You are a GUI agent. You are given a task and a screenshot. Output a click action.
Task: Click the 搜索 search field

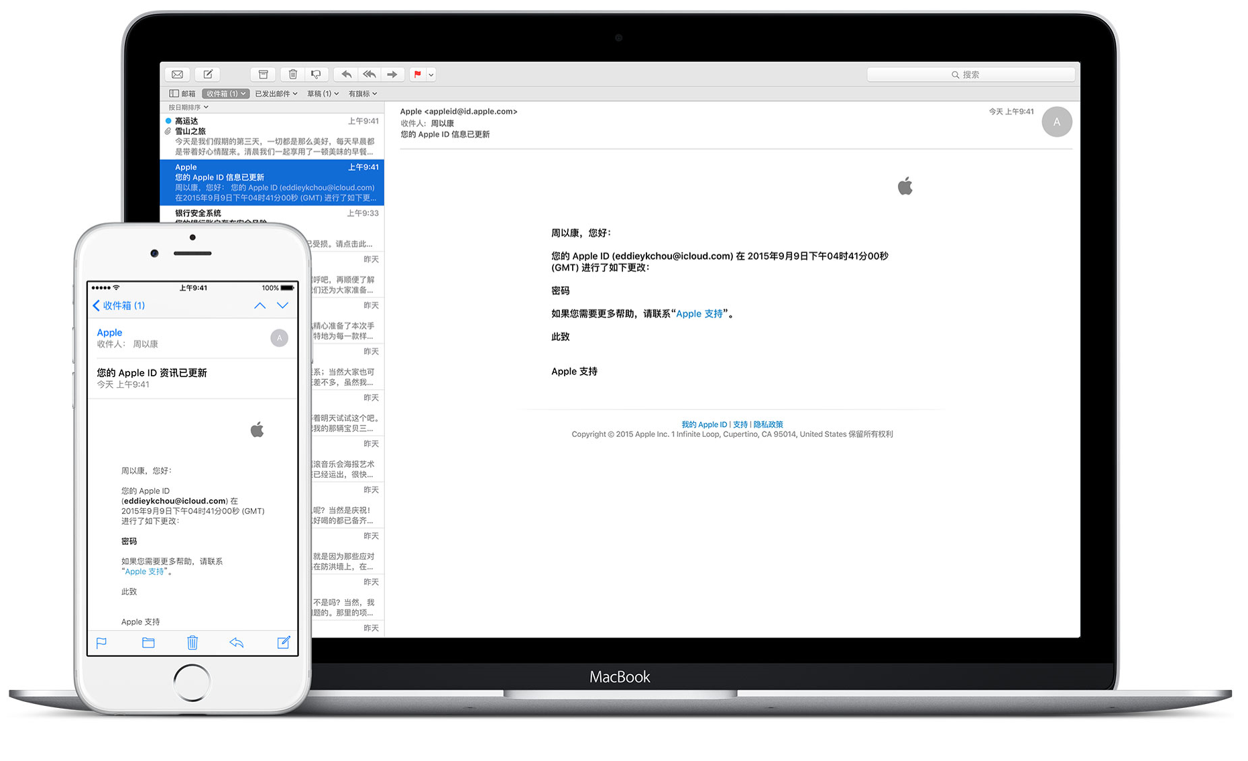pos(971,74)
